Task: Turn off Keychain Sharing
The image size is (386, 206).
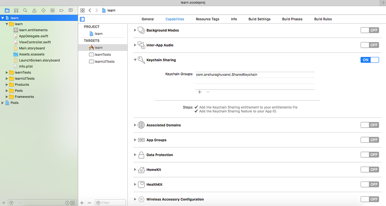Action: coord(370,60)
